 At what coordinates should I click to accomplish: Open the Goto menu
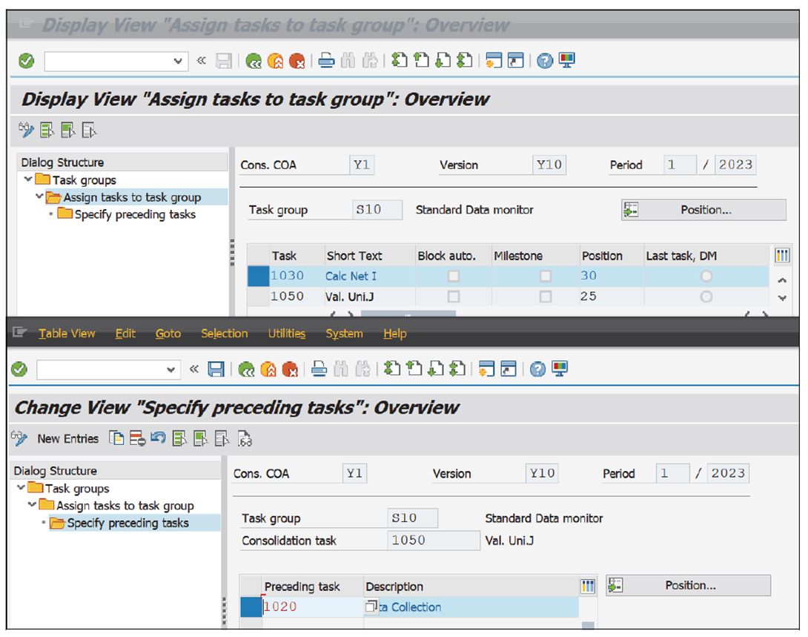tap(168, 334)
